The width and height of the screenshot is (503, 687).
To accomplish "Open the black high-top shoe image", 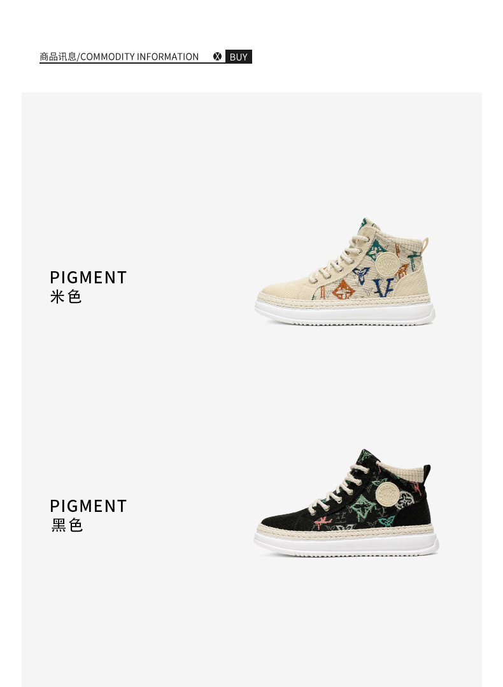I will pyautogui.click(x=346, y=503).
